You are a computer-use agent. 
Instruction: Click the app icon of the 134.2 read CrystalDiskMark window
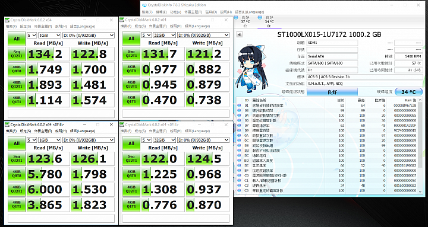coord(7,20)
